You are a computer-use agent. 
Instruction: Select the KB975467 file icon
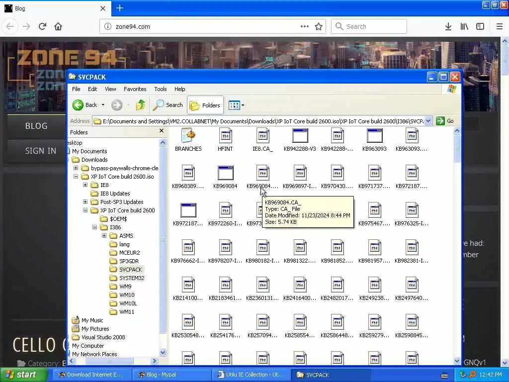click(x=375, y=210)
